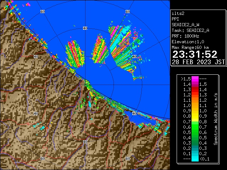
Task: Pick the cyan swatch at legend bottom
Action: click(195, 159)
